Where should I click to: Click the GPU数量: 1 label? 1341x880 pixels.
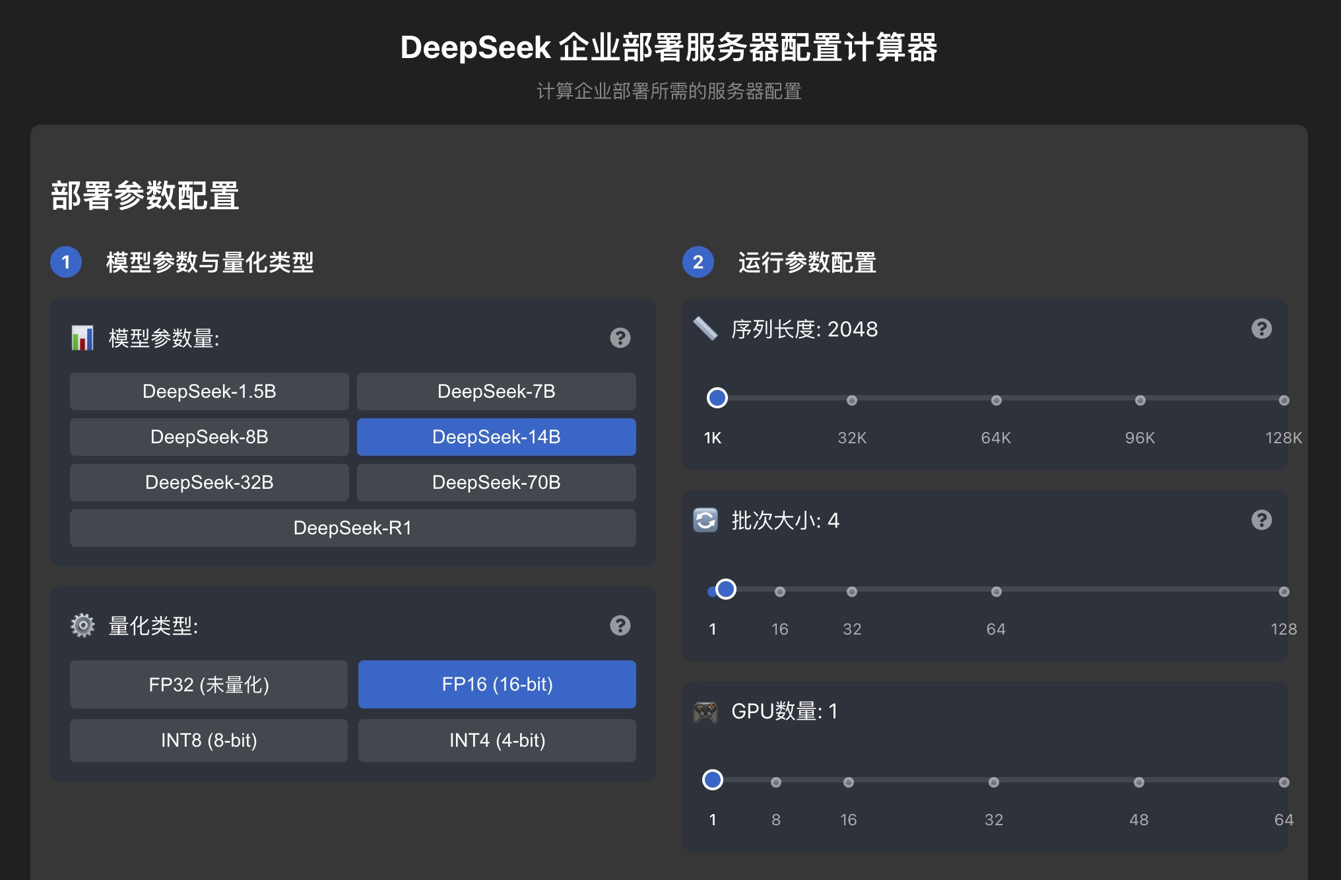pyautogui.click(x=785, y=712)
